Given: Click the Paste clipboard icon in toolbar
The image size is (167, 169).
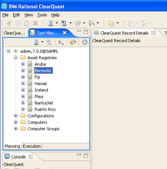Looking at the screenshot, I should pos(27,23).
